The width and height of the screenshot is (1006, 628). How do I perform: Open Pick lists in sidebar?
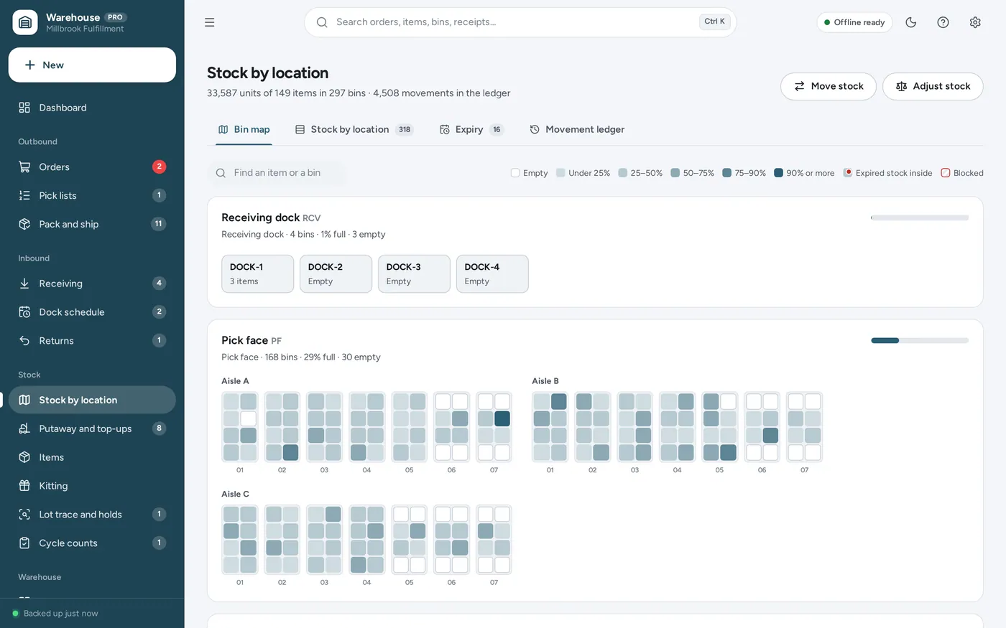tap(92, 195)
